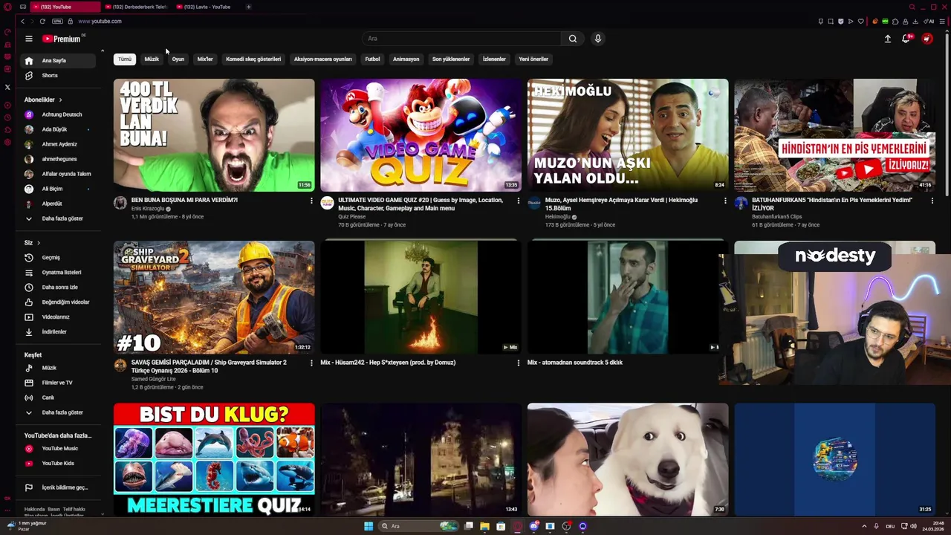The image size is (951, 535).
Task: Switch to the Derbederberk browser tab
Action: click(137, 7)
